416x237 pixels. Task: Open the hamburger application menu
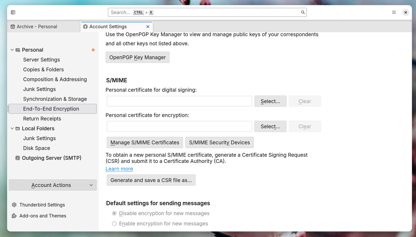[394, 12]
